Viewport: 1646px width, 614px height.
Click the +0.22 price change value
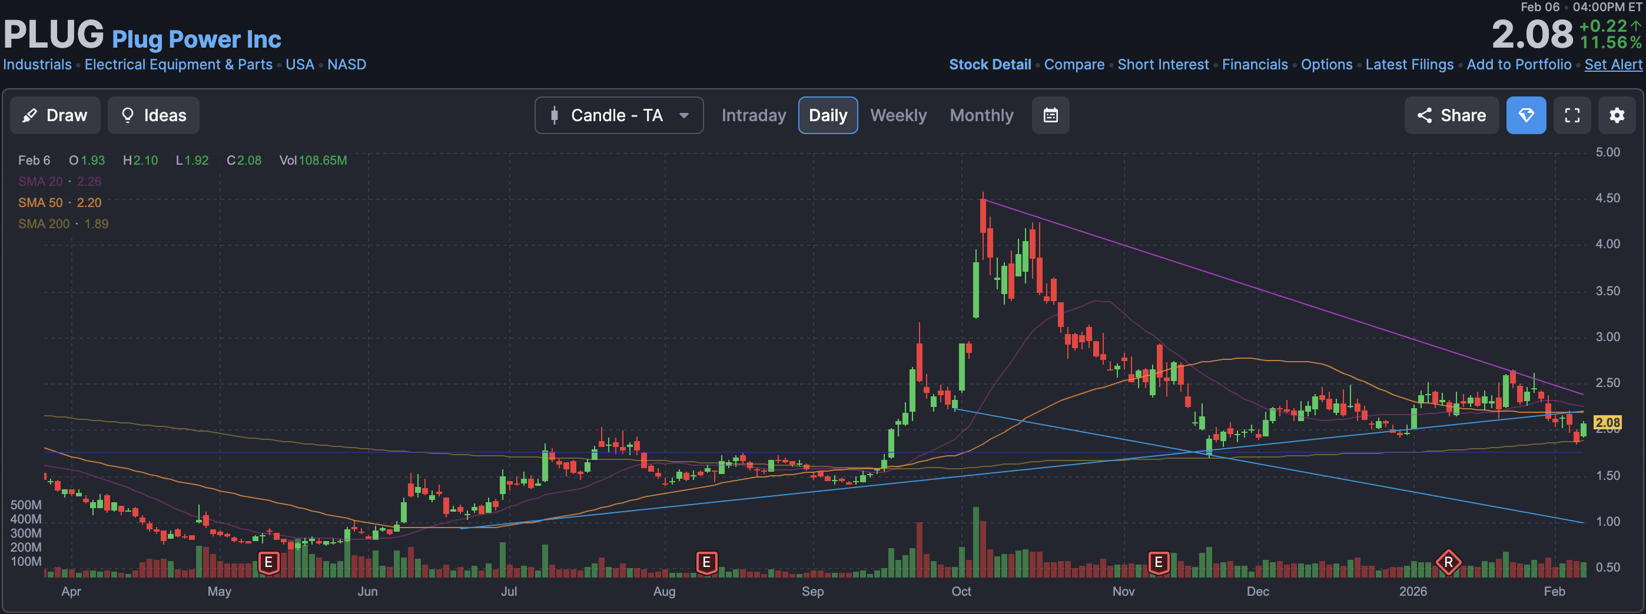coord(1602,26)
